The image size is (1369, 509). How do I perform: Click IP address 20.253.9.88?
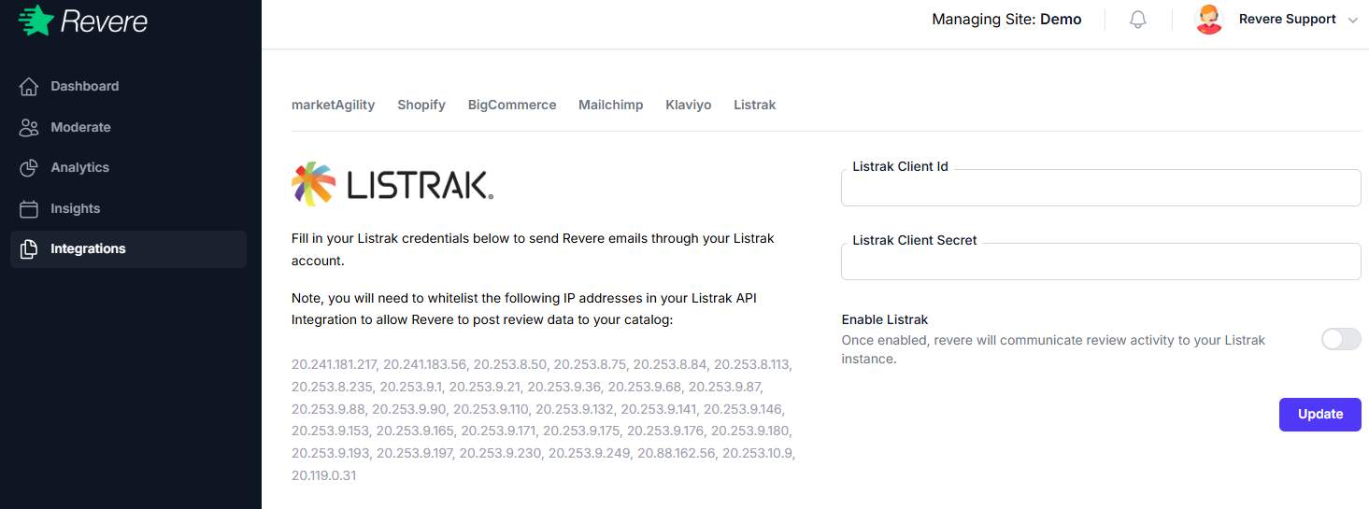327,409
